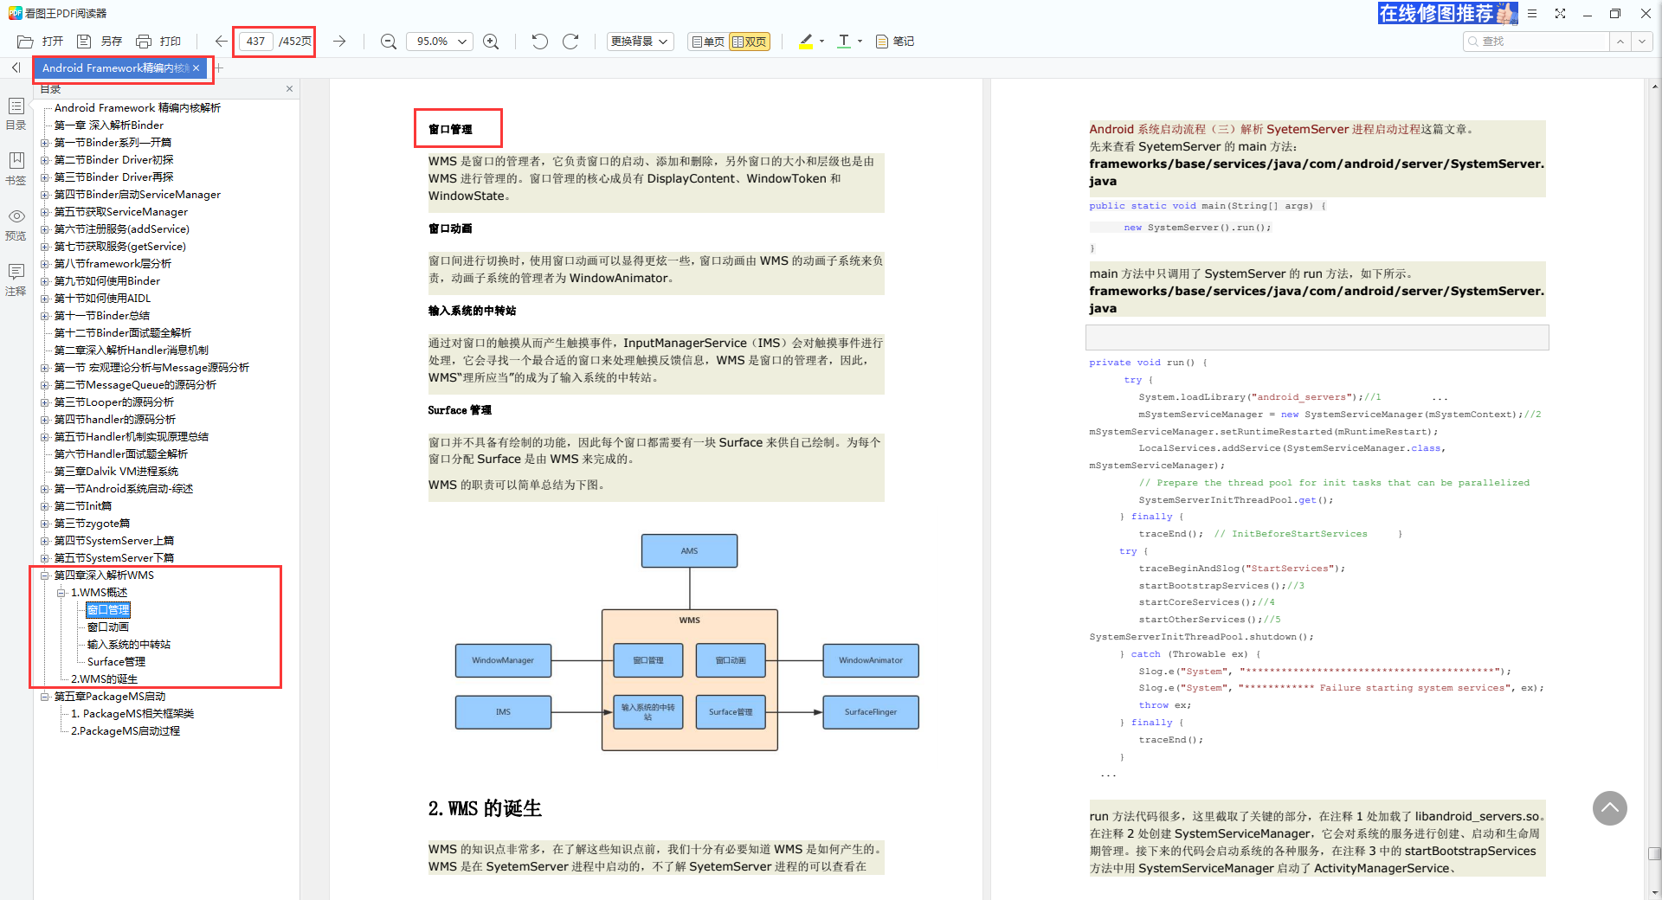Zoom out with the minus magnifier
Screen dimensions: 1662x900
(x=389, y=42)
